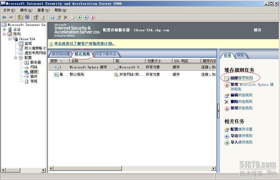Click the red disable arrow toolbar icon
Image resolution: width=280 pixels, height=180 pixels.
pos(93,17)
